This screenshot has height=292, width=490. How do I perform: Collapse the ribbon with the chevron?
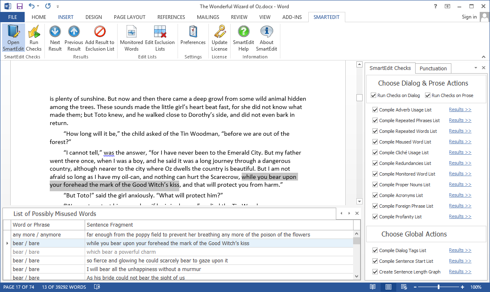click(x=483, y=57)
